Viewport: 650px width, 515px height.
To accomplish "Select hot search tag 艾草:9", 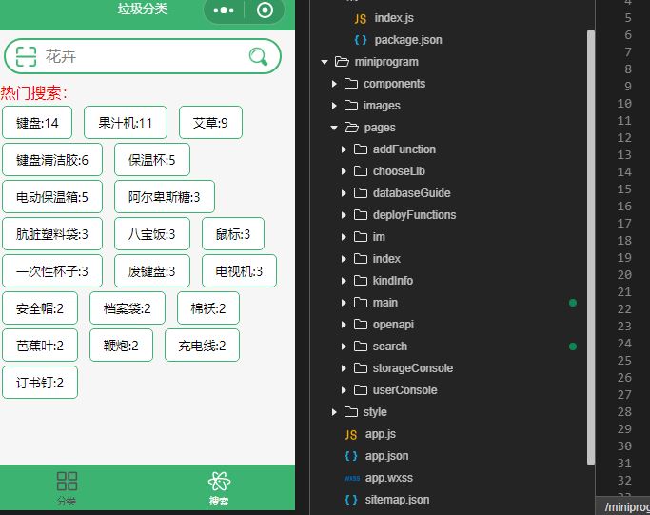I will (210, 123).
